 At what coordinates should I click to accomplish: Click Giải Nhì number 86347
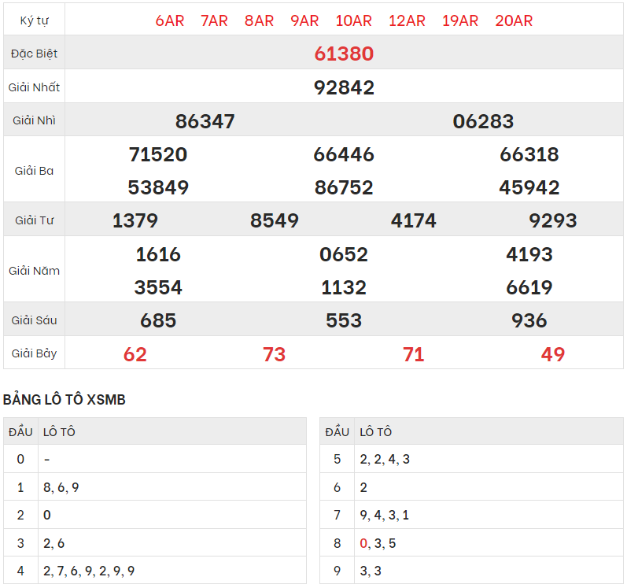coord(205,121)
